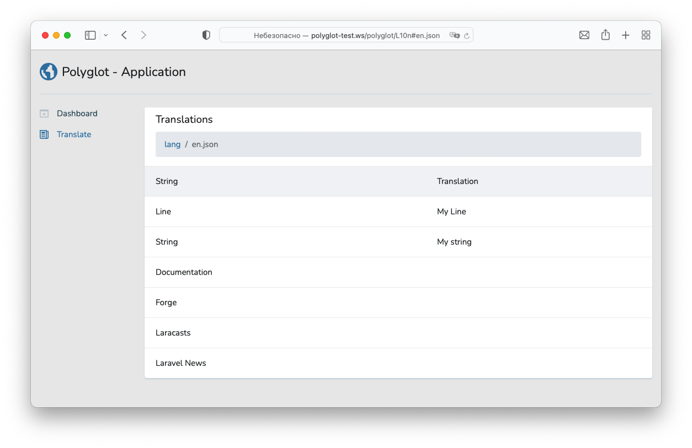Click empty translation cell for Documentation
This screenshot has width=692, height=448.
pos(539,272)
